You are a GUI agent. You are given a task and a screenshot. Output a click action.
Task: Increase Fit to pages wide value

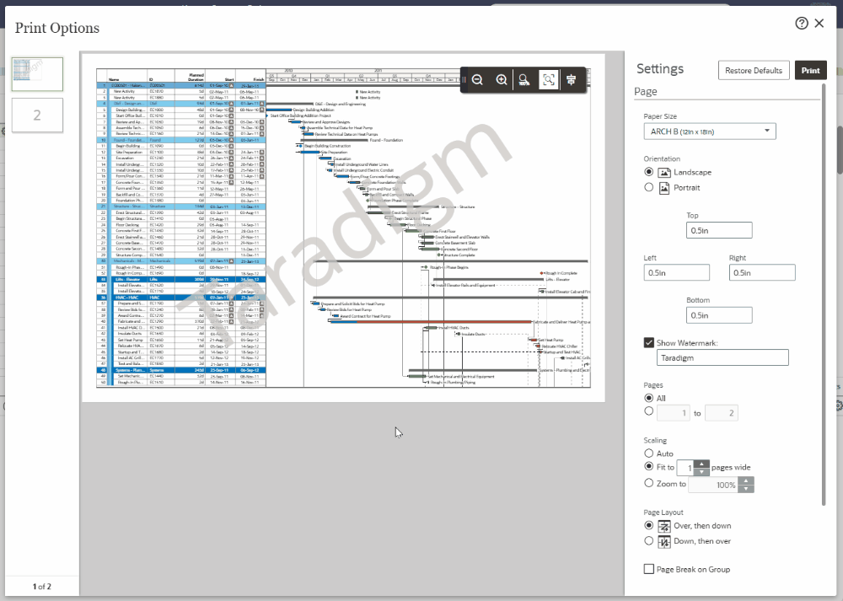pos(701,464)
